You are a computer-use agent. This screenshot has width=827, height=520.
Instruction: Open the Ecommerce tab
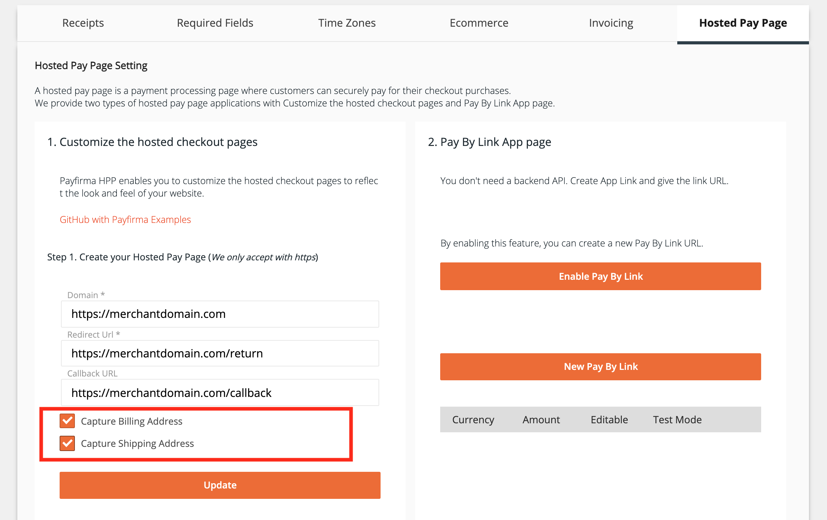479,23
